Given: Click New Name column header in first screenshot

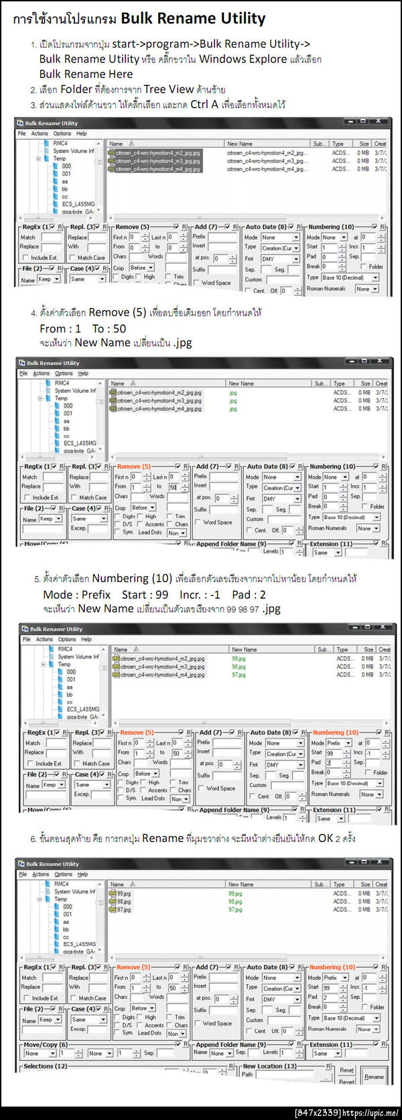Looking at the screenshot, I should tap(267, 144).
